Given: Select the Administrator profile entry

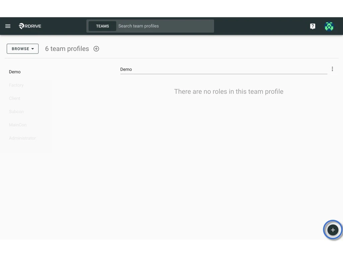Looking at the screenshot, I should tap(22, 138).
